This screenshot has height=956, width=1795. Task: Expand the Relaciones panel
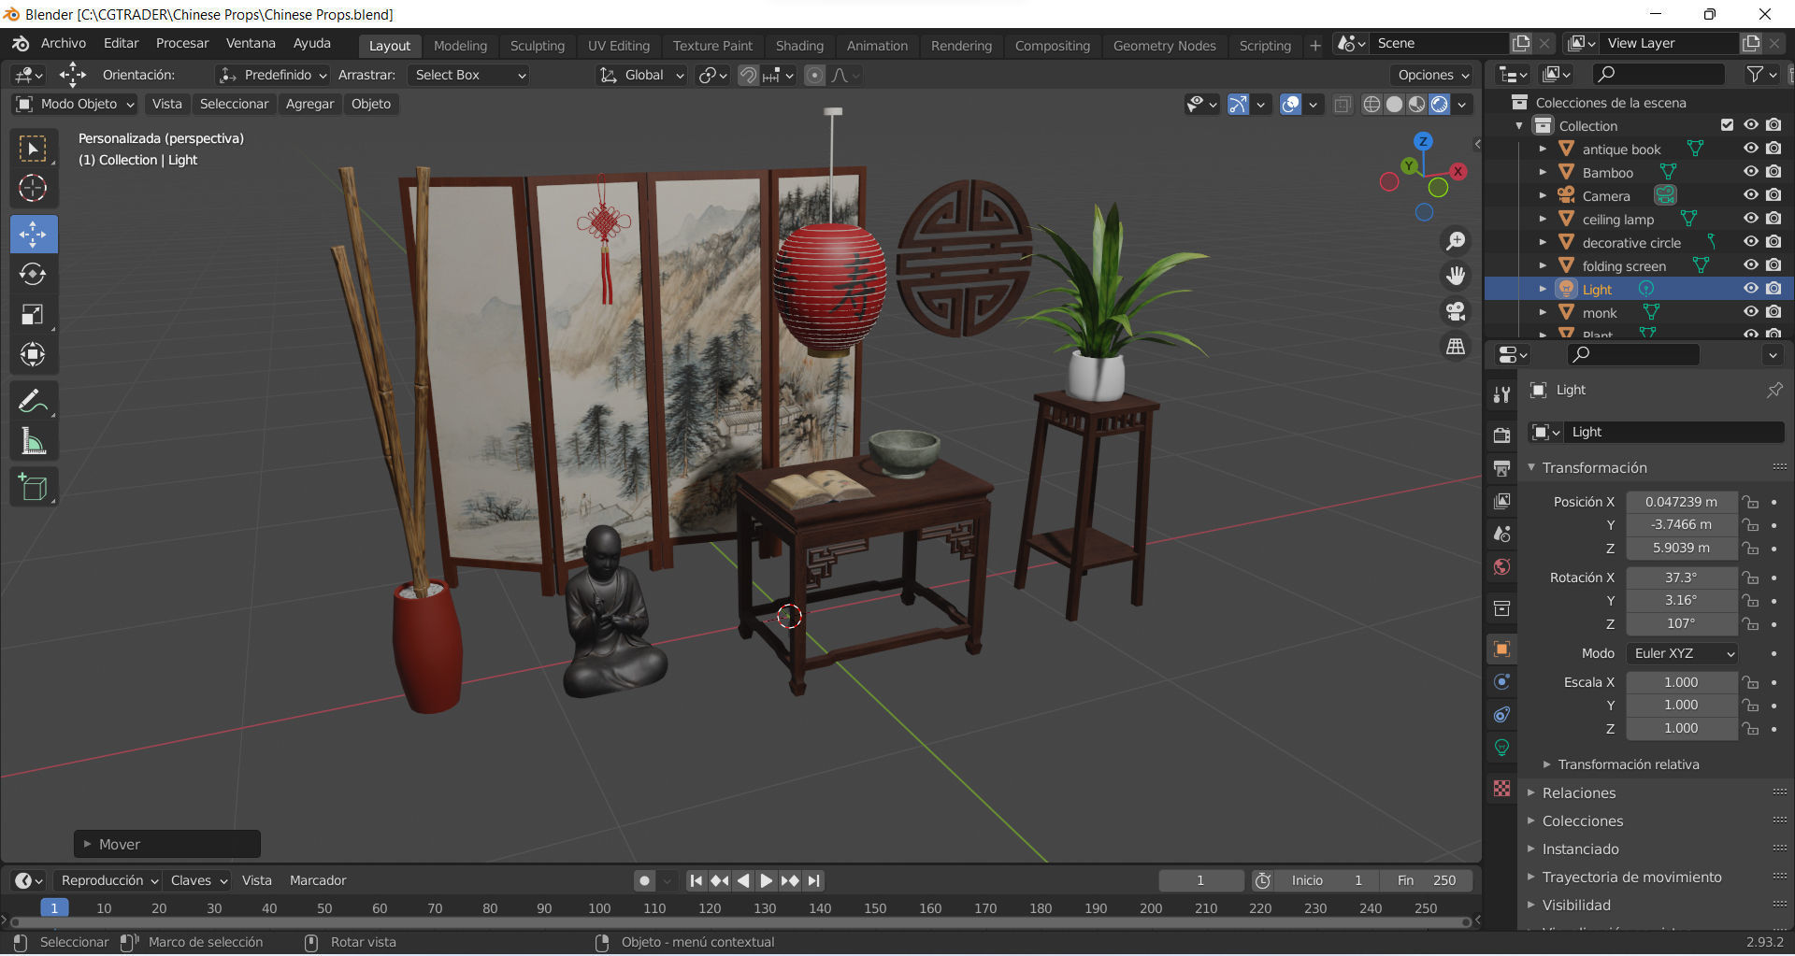pyautogui.click(x=1578, y=792)
